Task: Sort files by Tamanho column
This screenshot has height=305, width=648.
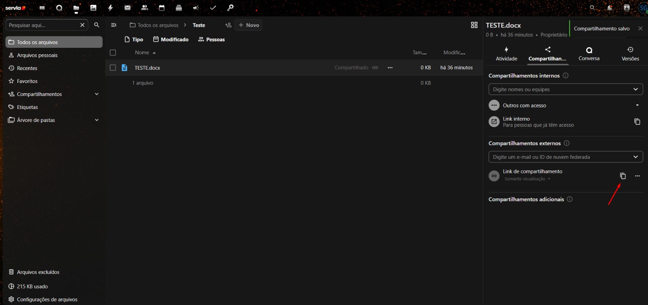Action: [420, 53]
